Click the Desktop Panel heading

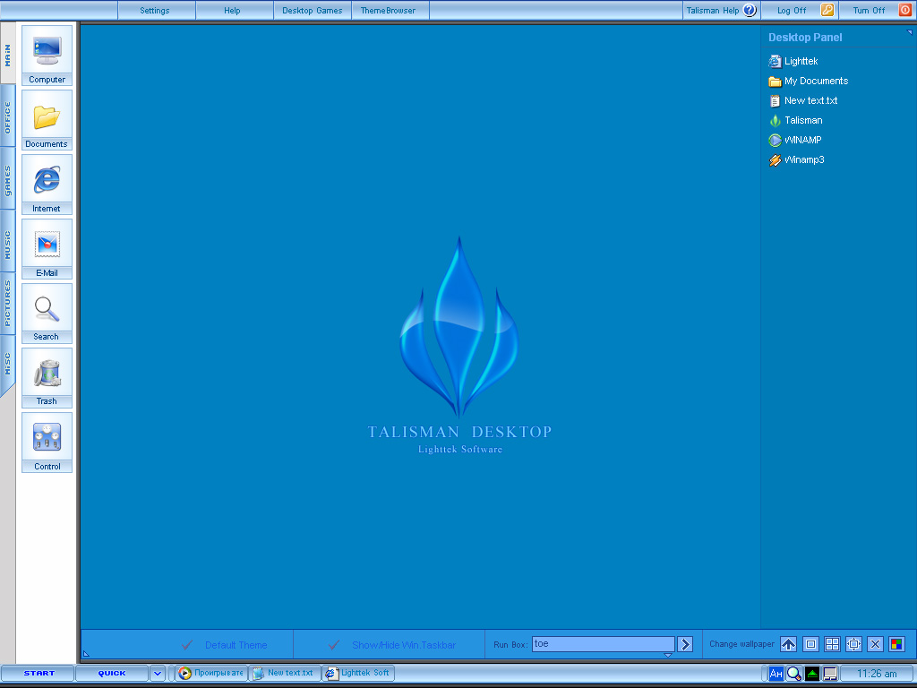(x=805, y=38)
